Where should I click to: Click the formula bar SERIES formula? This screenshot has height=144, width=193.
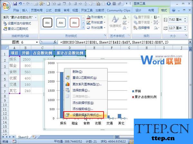114,42
